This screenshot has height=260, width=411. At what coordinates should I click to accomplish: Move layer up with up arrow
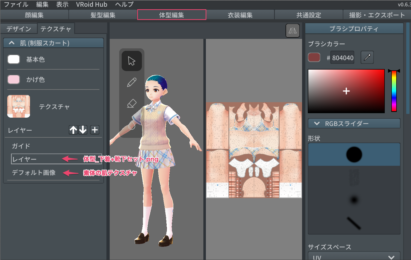73,130
